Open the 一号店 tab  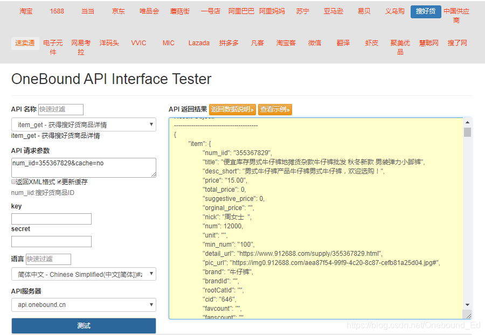pyautogui.click(x=211, y=11)
